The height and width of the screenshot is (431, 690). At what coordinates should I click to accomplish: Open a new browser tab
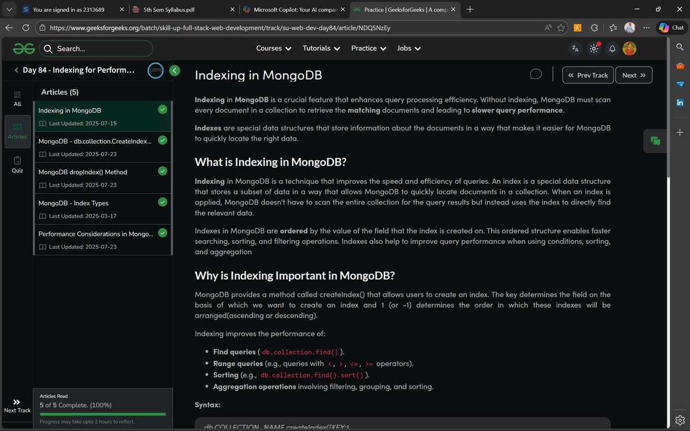[x=470, y=10]
